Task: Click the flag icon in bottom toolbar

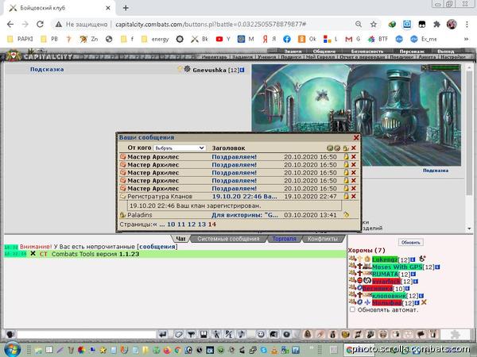Action: (x=421, y=335)
